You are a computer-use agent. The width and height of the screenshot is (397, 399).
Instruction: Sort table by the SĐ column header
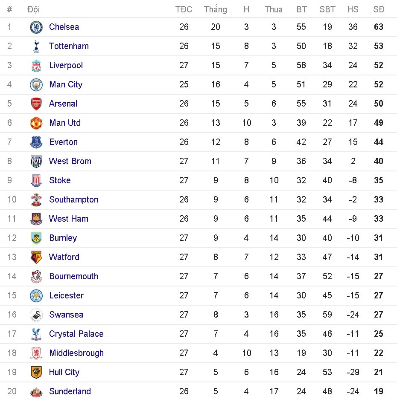point(378,9)
